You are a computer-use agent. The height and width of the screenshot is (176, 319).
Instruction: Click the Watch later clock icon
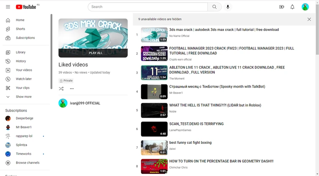click(8, 79)
